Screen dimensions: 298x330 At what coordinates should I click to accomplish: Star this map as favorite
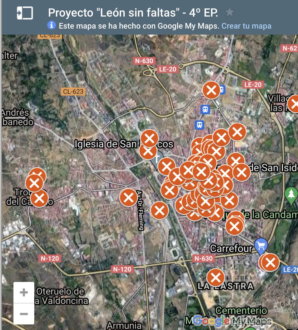click(x=230, y=12)
